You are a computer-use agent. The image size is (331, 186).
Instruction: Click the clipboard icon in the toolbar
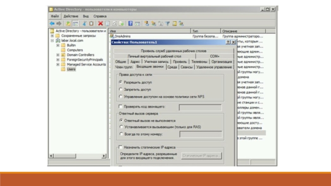[x=91, y=24]
